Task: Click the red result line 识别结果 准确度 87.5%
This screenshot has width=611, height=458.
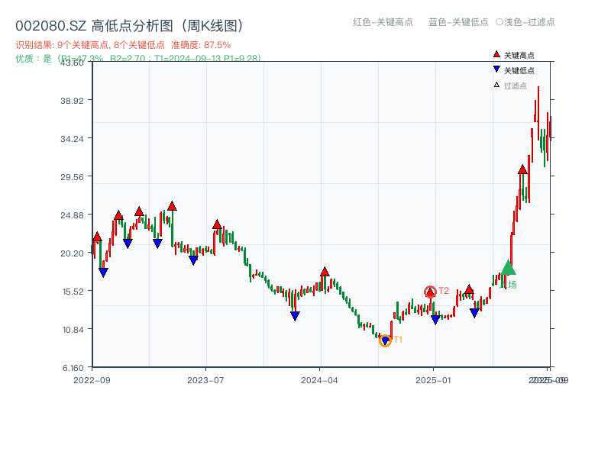Action: click(123, 45)
